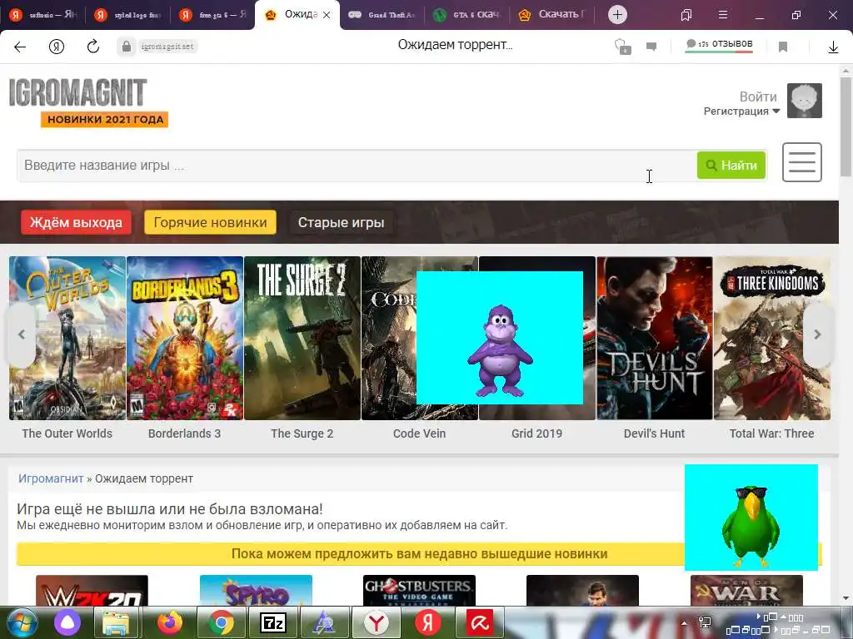Image resolution: width=853 pixels, height=639 pixels.
Task: Open the Ghostbusters Video Game thumbnail
Action: pos(419,591)
